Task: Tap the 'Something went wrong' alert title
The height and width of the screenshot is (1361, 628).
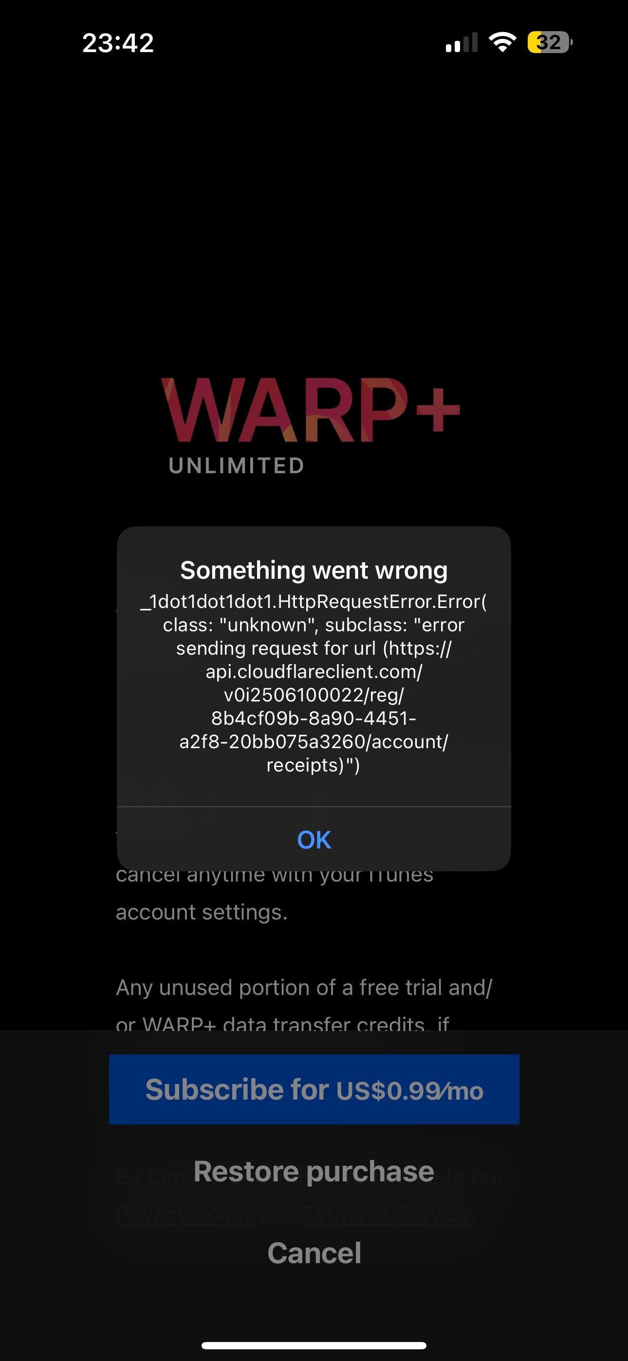Action: point(314,570)
